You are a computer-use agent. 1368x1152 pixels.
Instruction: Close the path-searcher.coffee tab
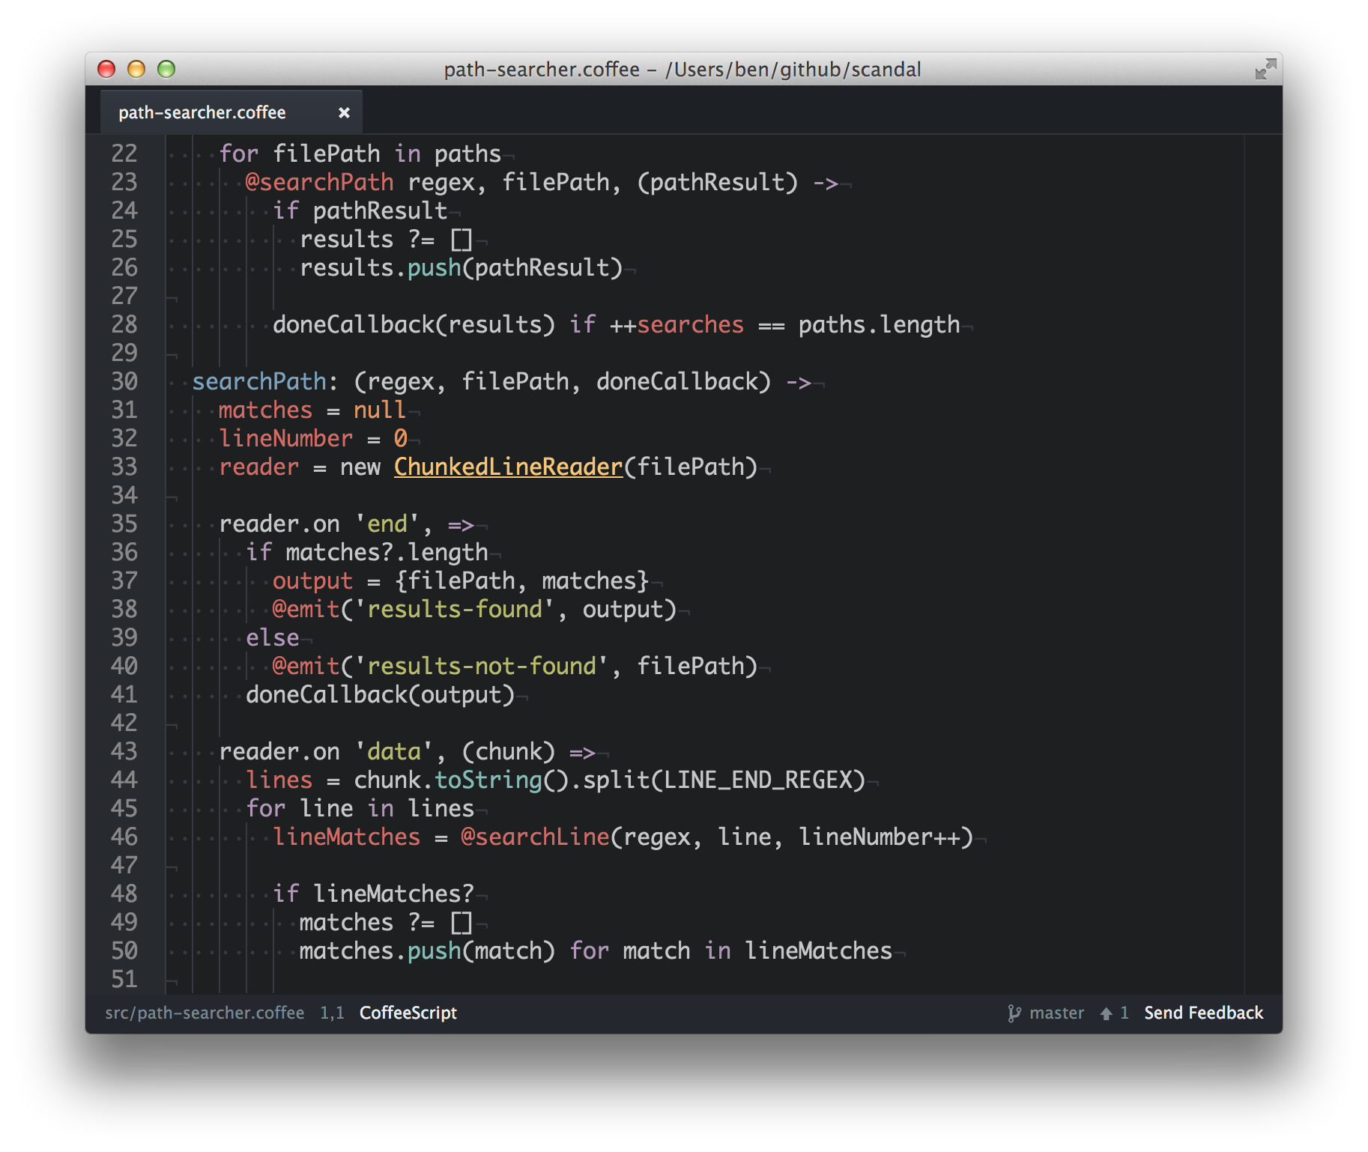coord(344,112)
